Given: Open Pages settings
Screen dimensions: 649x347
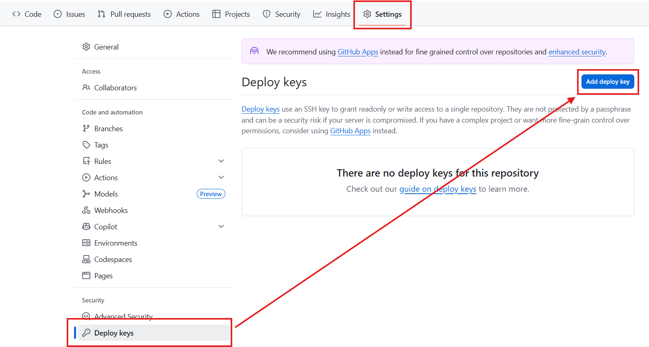Looking at the screenshot, I should click(154, 275).
